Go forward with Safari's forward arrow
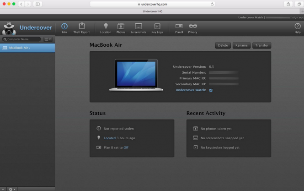This screenshot has height=191, width=304. pos(28,4)
